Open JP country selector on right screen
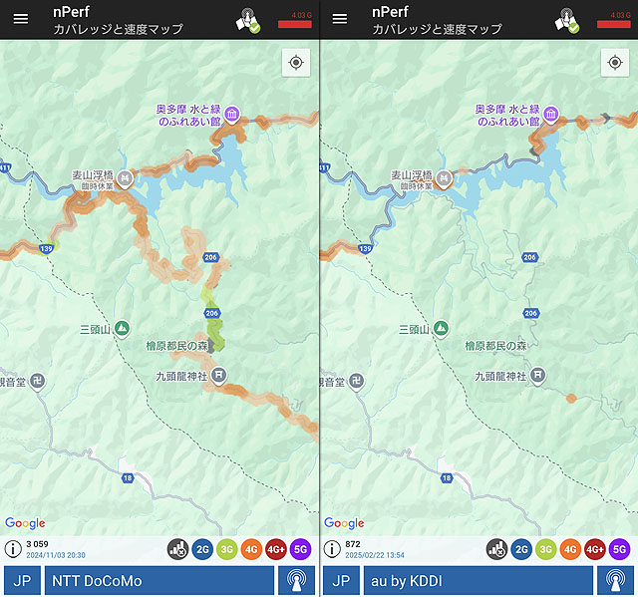 point(341,580)
